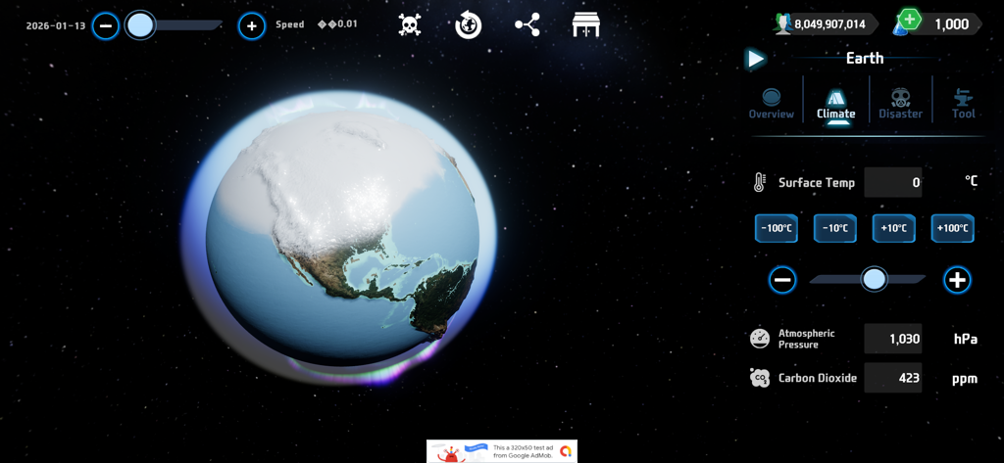Click the Atmospheric Pressure value 1,030
The width and height of the screenshot is (1004, 463).
point(893,339)
